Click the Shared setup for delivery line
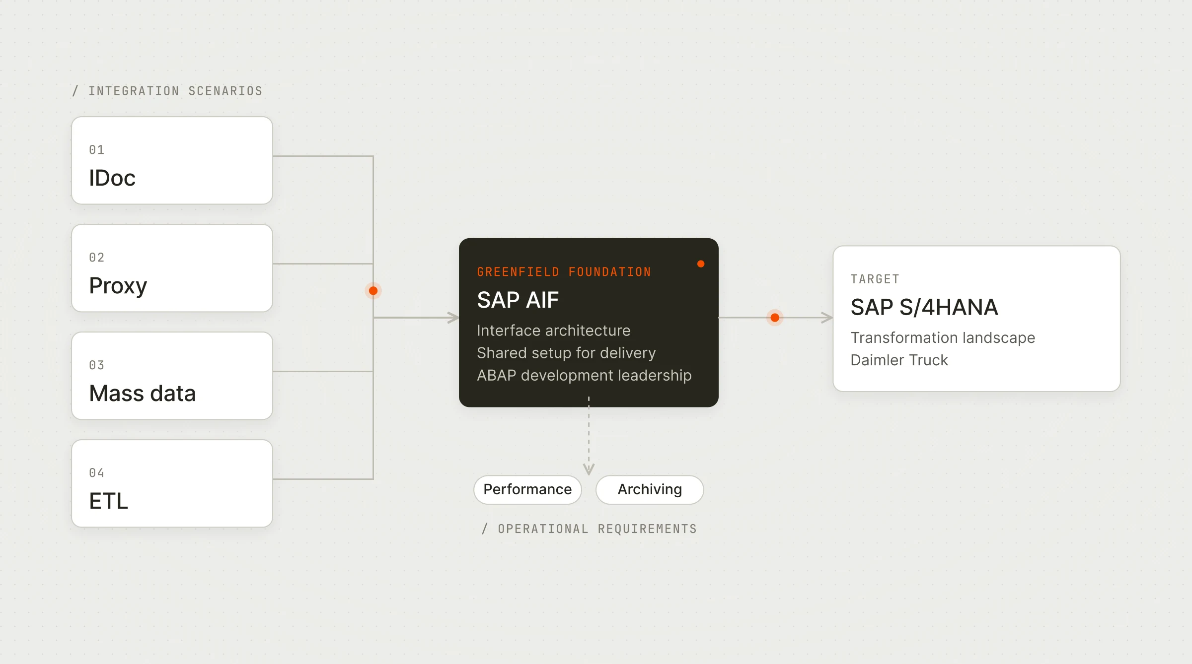 pos(566,353)
